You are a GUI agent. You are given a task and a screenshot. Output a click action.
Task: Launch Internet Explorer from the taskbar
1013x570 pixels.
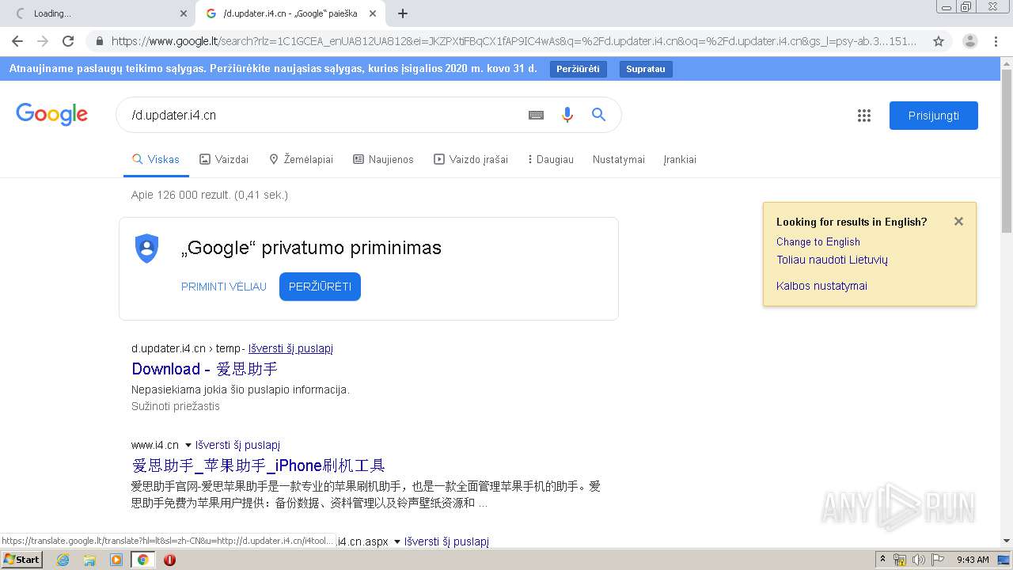tap(63, 560)
